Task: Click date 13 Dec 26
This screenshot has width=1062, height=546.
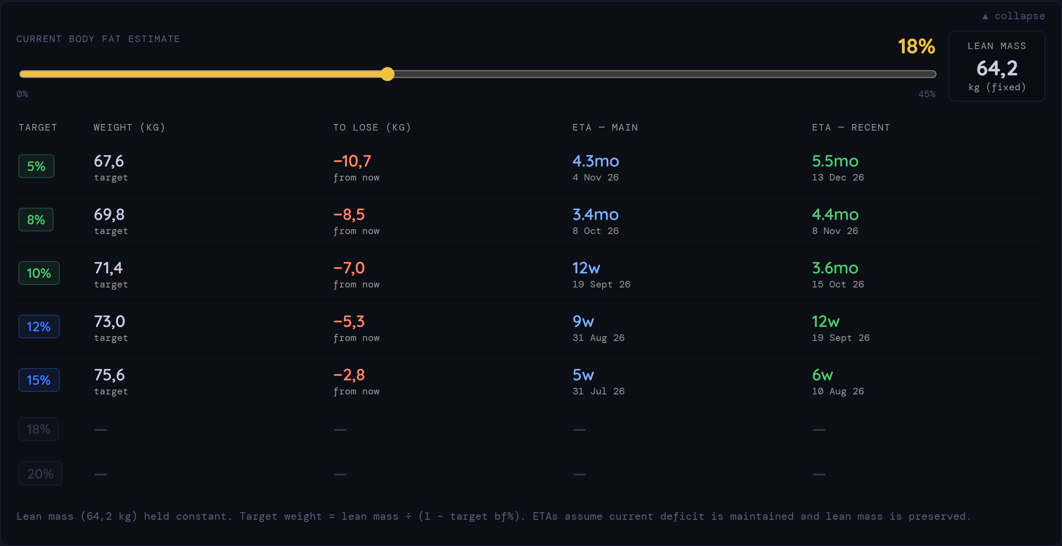Action: (838, 177)
